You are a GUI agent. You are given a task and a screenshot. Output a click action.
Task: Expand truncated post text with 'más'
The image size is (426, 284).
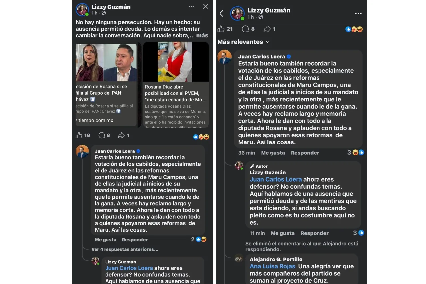[x=202, y=35]
